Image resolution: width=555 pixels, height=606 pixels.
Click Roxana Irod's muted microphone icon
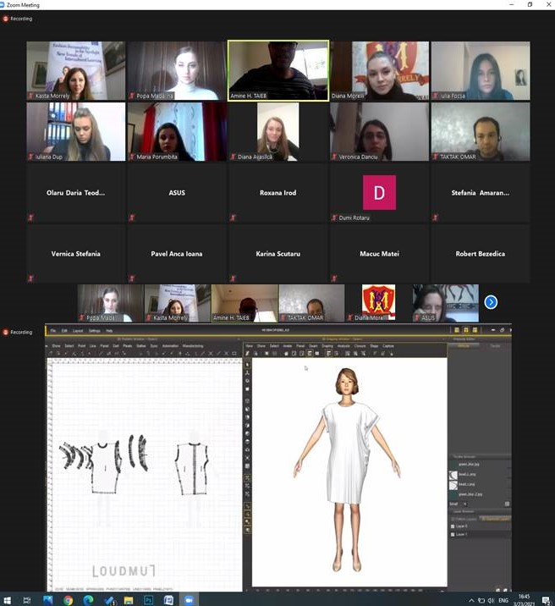(x=233, y=218)
